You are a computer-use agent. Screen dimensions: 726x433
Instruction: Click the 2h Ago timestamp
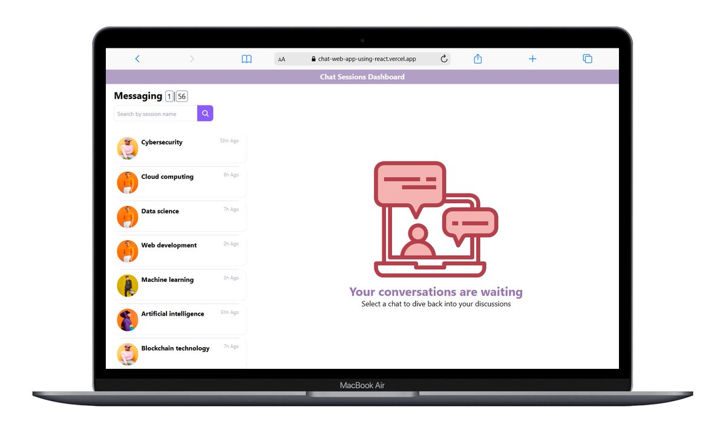pyautogui.click(x=231, y=244)
